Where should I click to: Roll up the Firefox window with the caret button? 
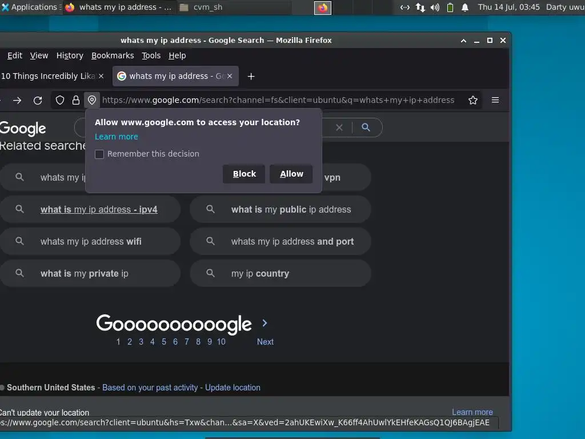click(x=463, y=41)
